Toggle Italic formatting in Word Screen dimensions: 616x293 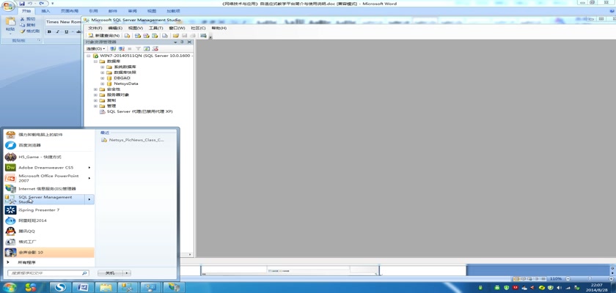[57, 31]
